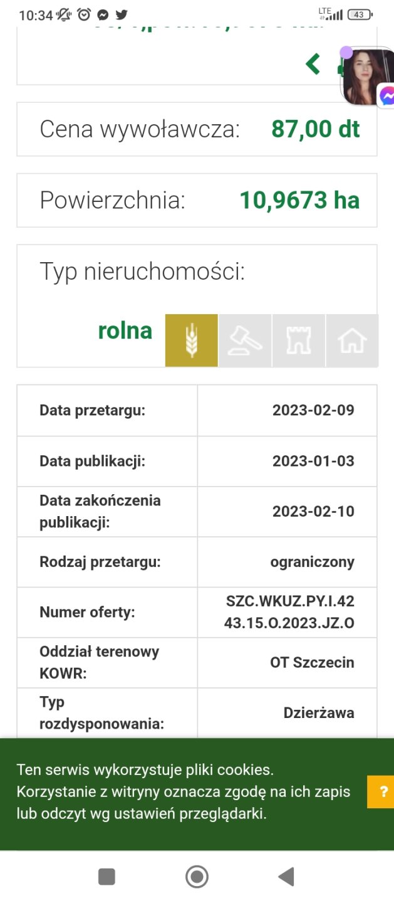The width and height of the screenshot is (394, 903).
Task: Tap the Twitter notification icon in status bar
Action: (x=122, y=14)
